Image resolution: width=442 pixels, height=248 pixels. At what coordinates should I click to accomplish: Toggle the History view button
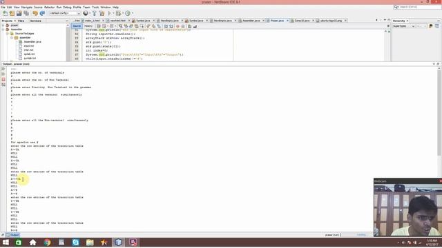pyautogui.click(x=88, y=26)
